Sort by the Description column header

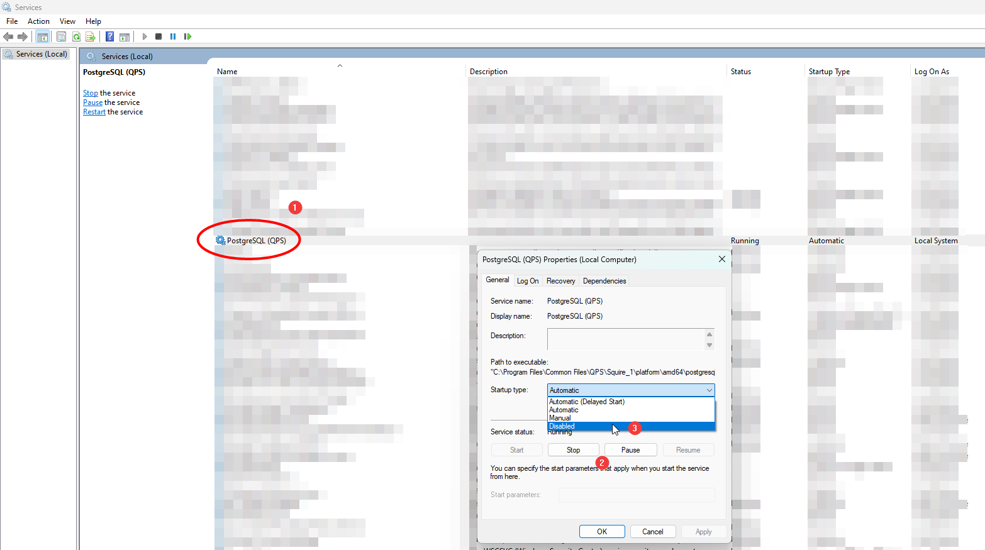pyautogui.click(x=597, y=72)
